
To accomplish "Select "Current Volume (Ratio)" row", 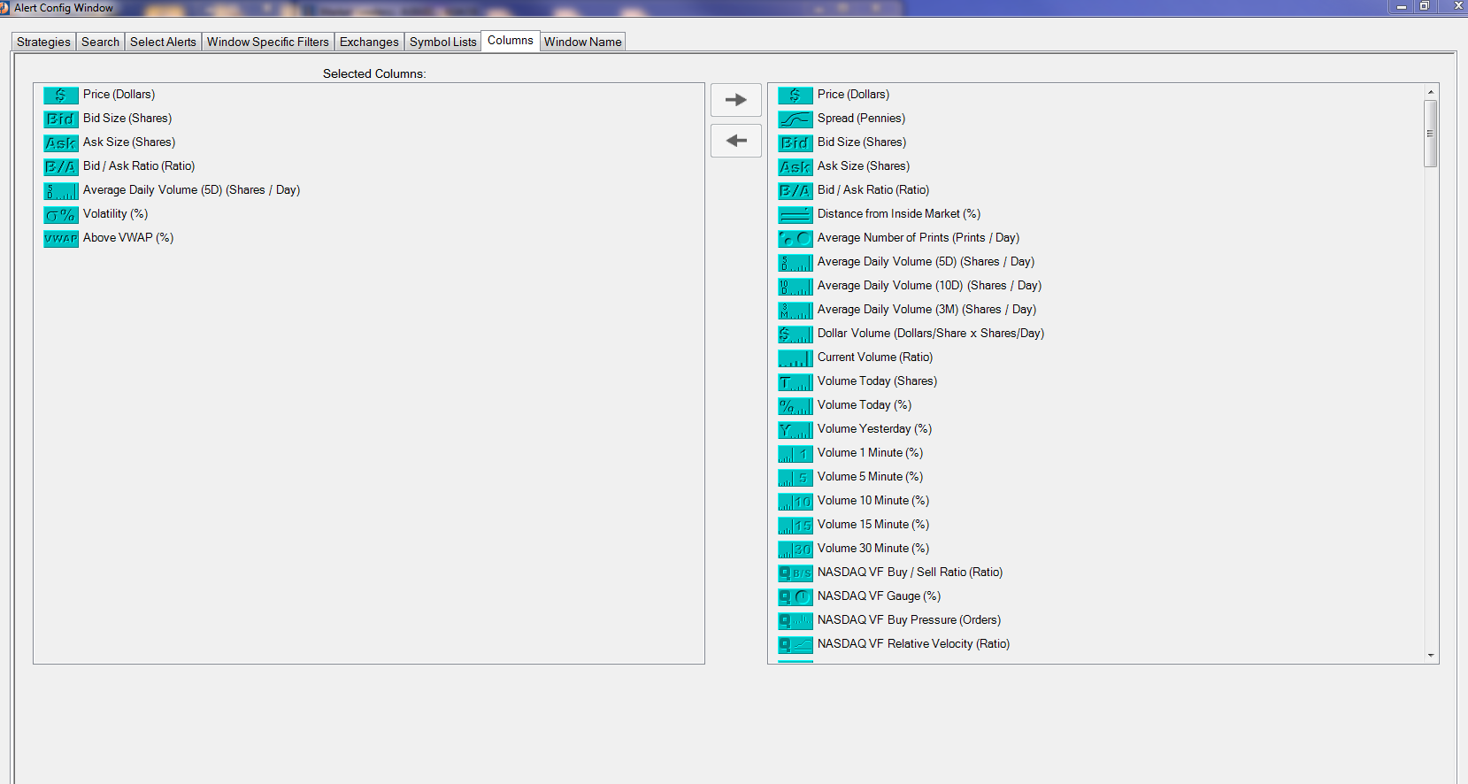I will [x=875, y=357].
